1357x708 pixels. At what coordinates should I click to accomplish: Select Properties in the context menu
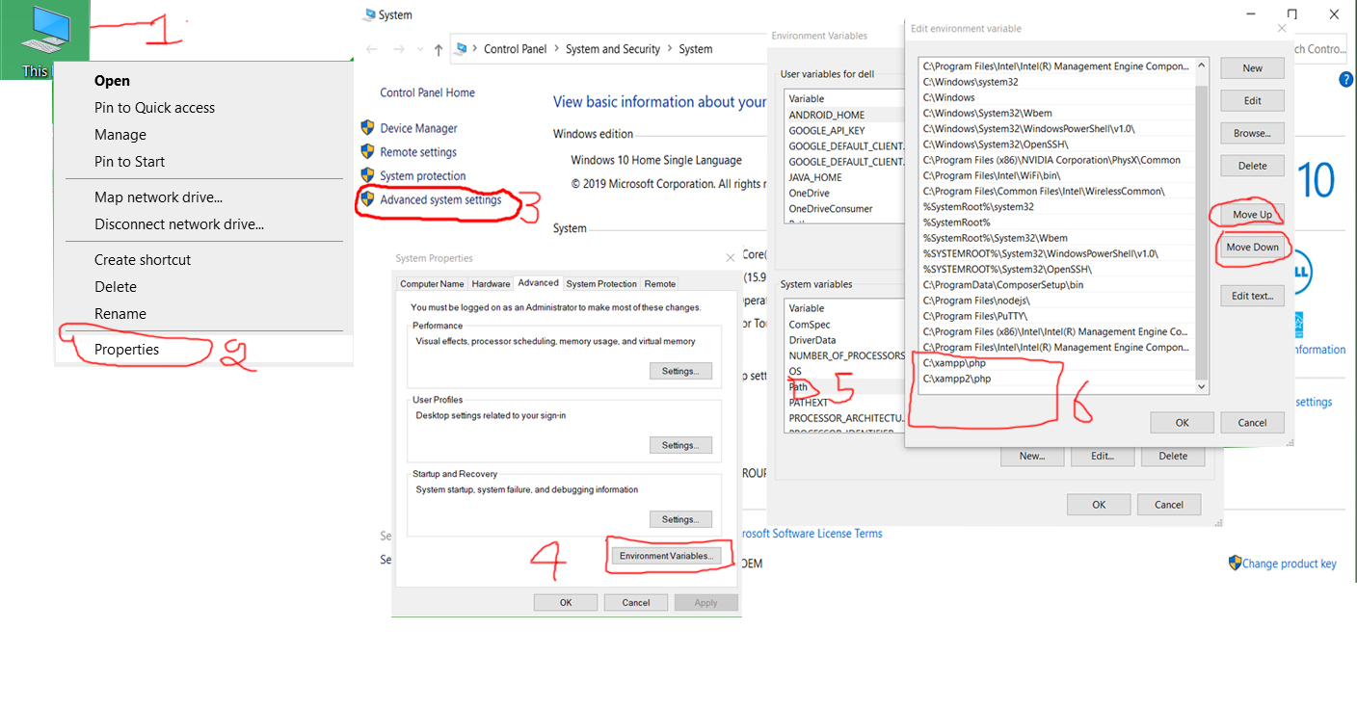[126, 350]
